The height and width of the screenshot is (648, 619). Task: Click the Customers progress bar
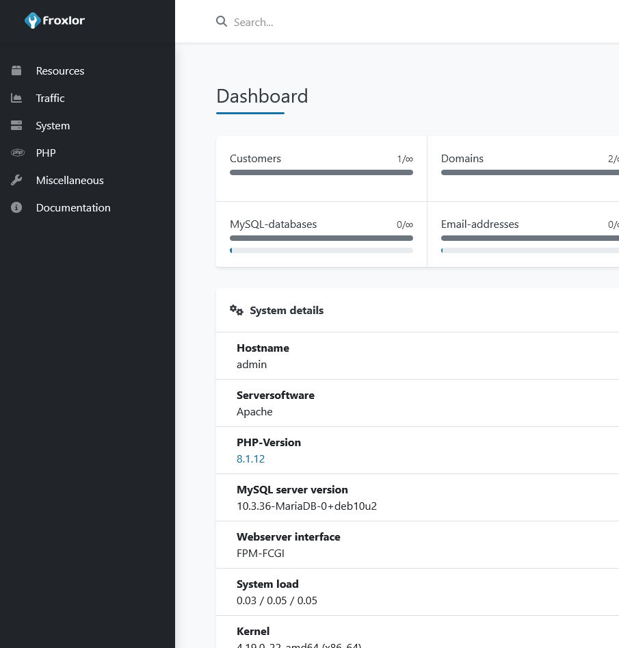(x=321, y=172)
